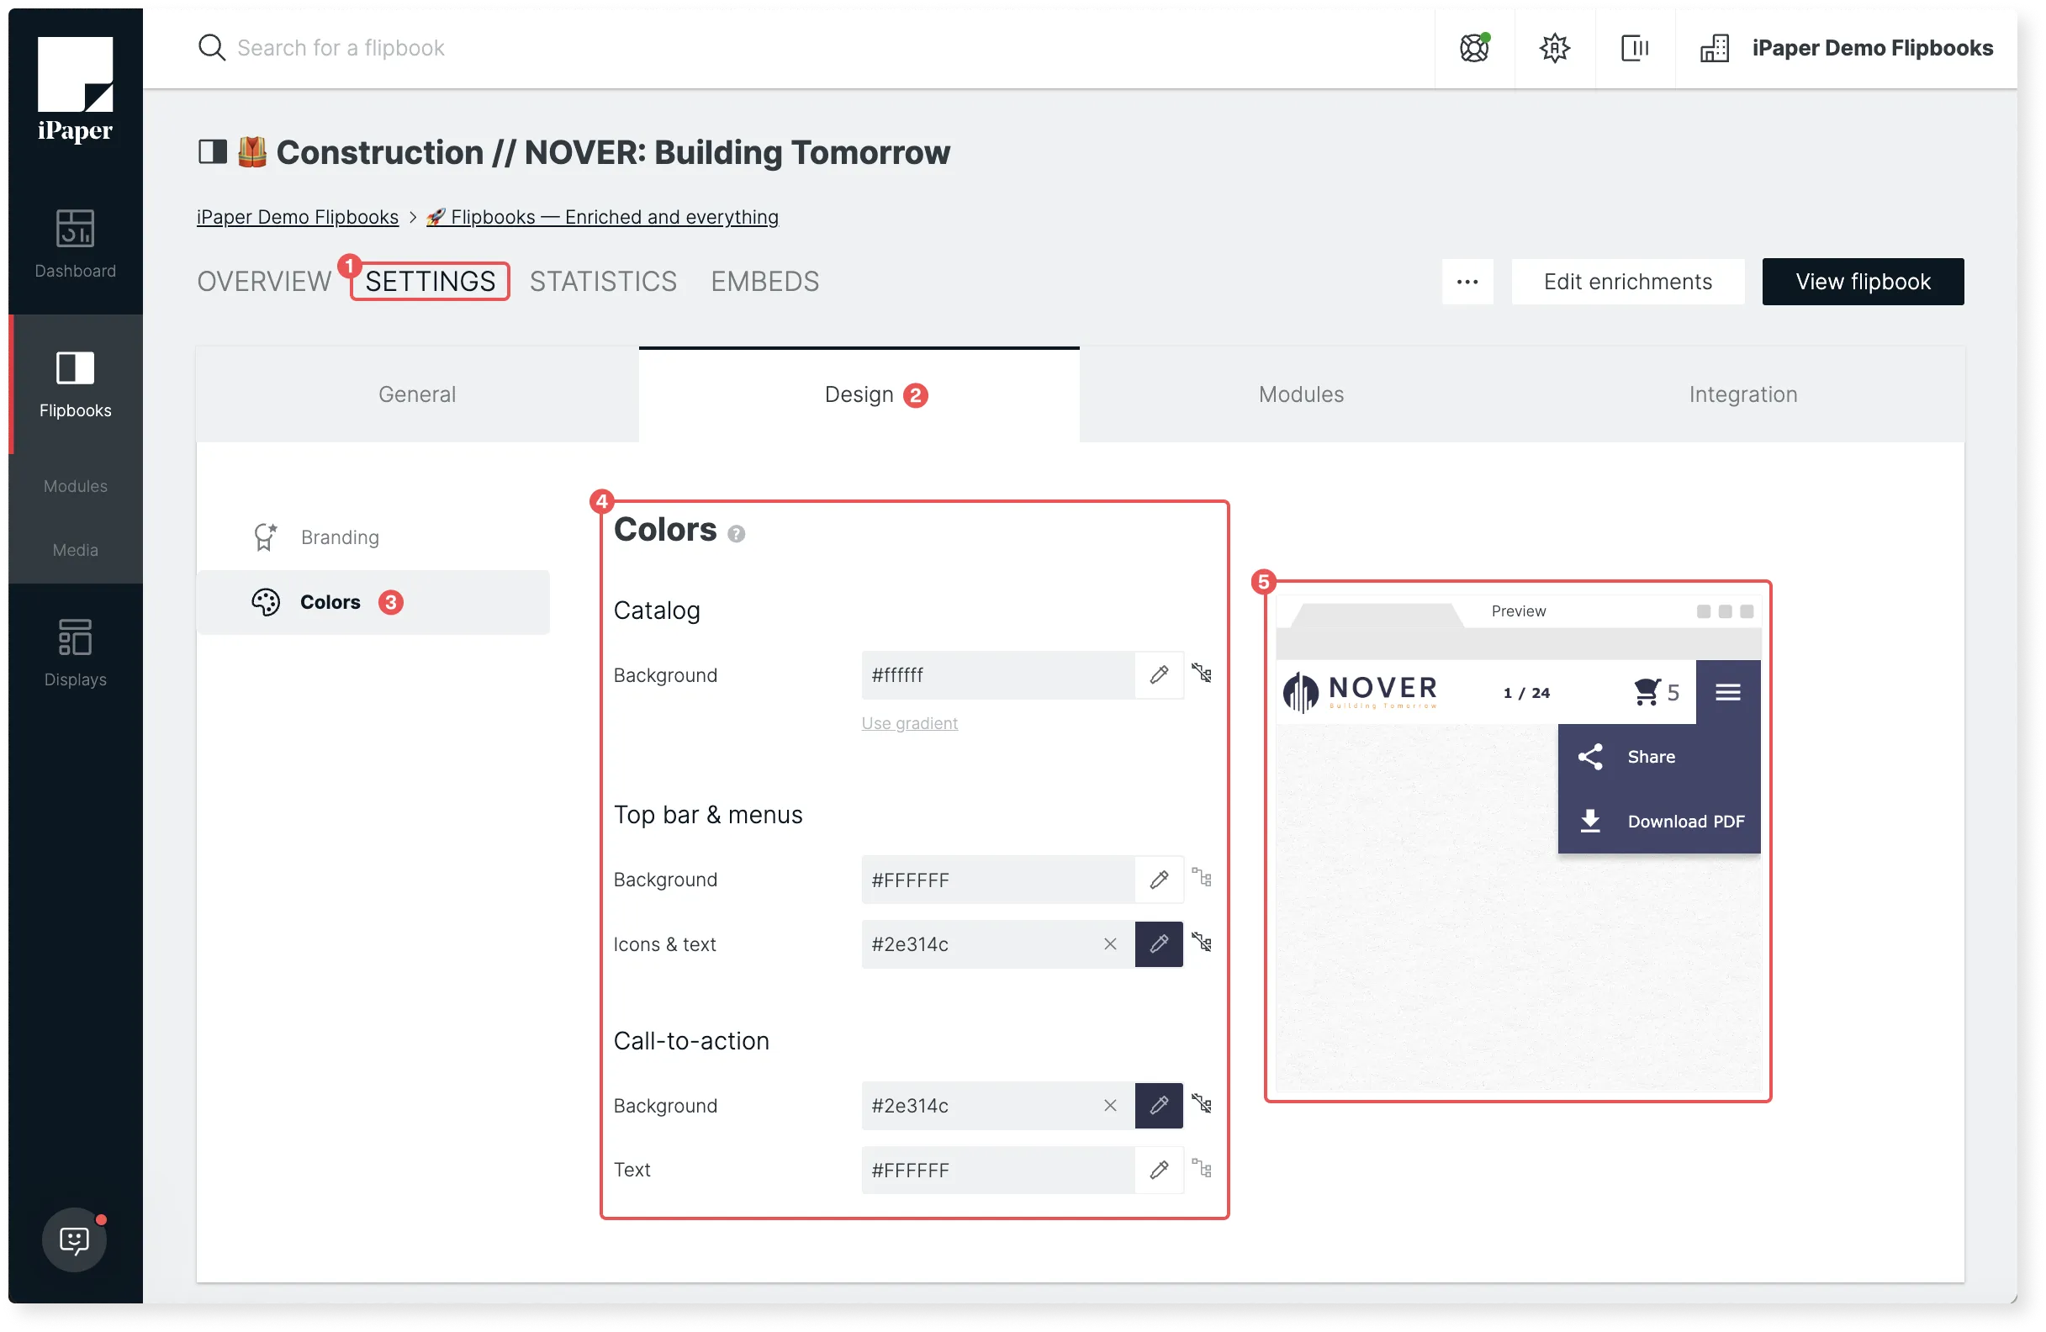Click the dark Icons & text color swatch
This screenshot has height=1332, width=2046.
(x=1158, y=944)
